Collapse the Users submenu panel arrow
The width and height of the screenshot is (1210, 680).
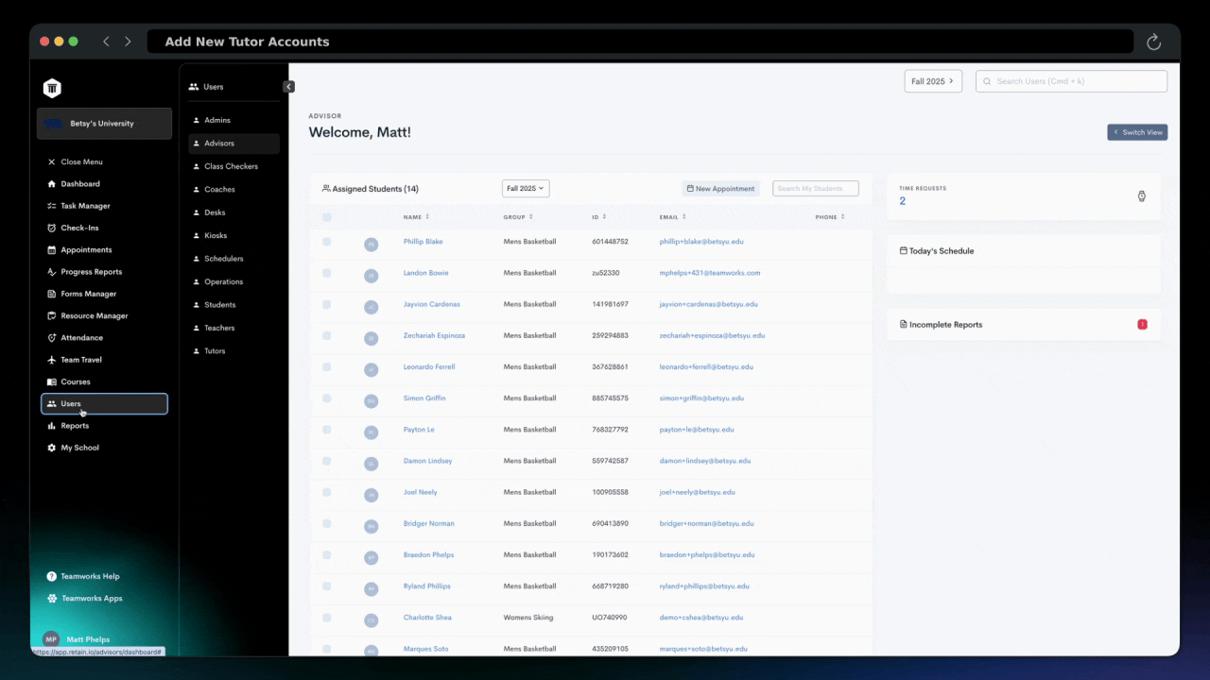point(289,87)
